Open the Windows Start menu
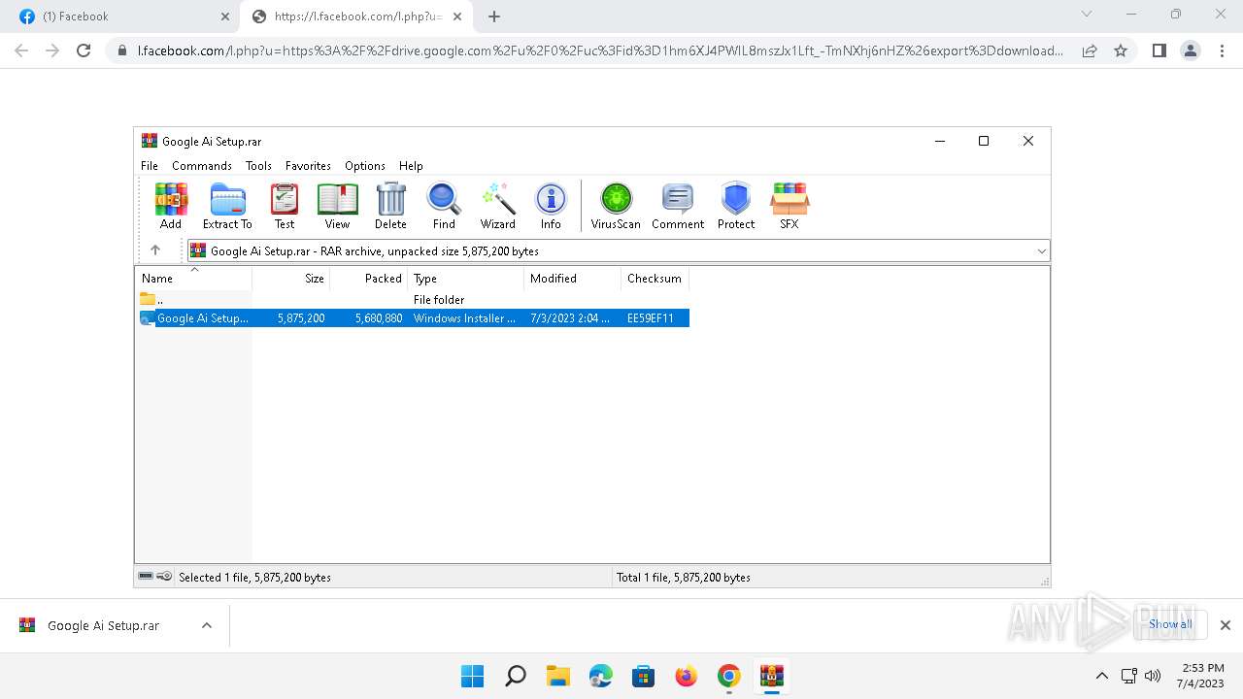Screen dimensions: 1243x699 point(473,677)
